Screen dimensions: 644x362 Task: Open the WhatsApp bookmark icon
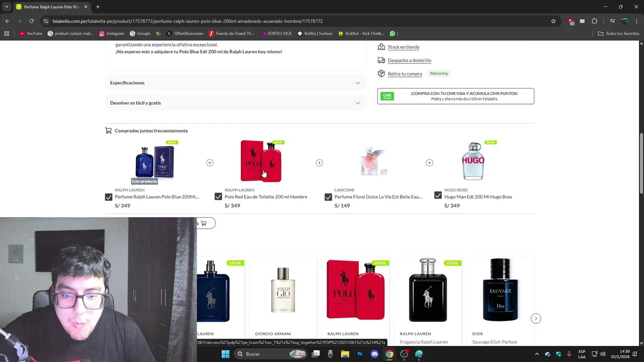[392, 34]
